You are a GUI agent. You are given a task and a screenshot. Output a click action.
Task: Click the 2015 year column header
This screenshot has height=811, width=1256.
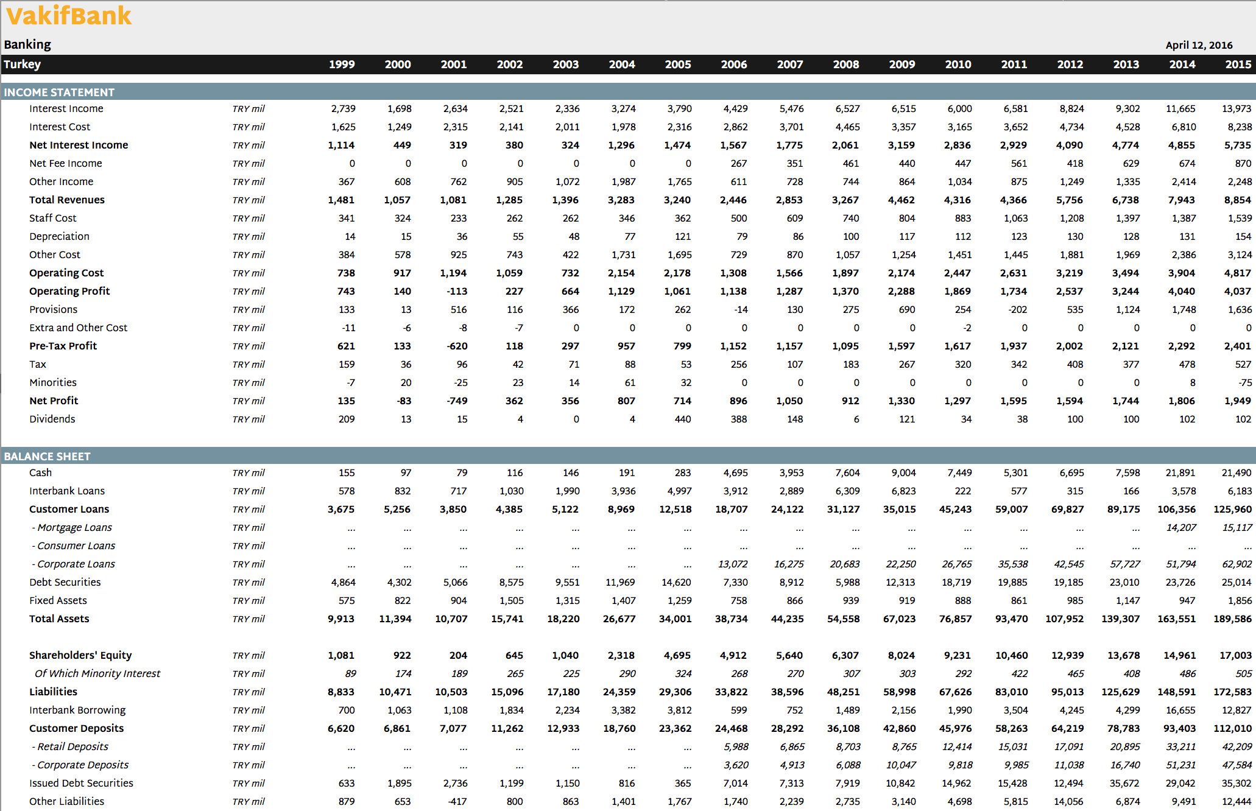pos(1238,64)
